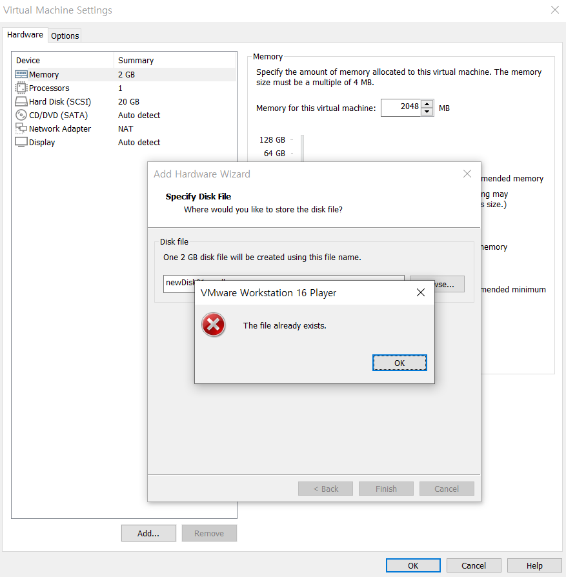Image resolution: width=566 pixels, height=577 pixels.
Task: Select the Network Adapter row
Action: [x=125, y=129]
